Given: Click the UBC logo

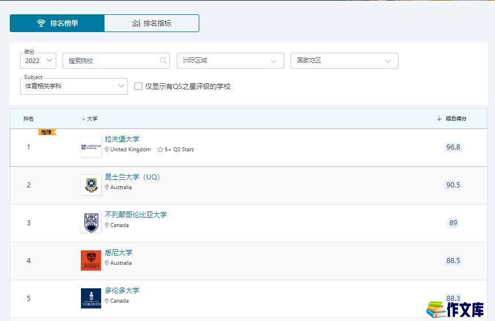Looking at the screenshot, I should pos(91,223).
